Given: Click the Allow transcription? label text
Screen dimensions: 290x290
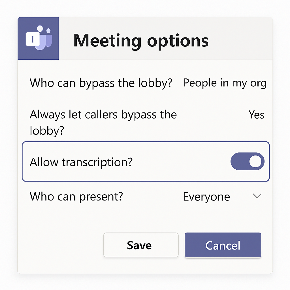Looking at the screenshot, I should point(81,162).
